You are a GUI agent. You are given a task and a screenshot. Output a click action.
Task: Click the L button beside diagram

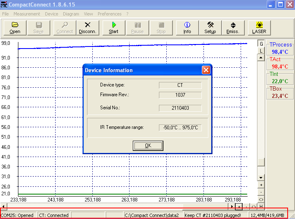pos(261,51)
